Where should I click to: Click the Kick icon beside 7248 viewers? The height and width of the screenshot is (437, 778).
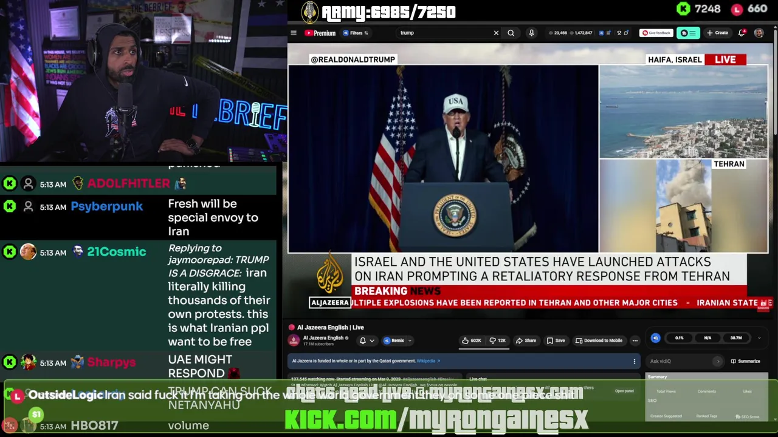click(x=684, y=8)
